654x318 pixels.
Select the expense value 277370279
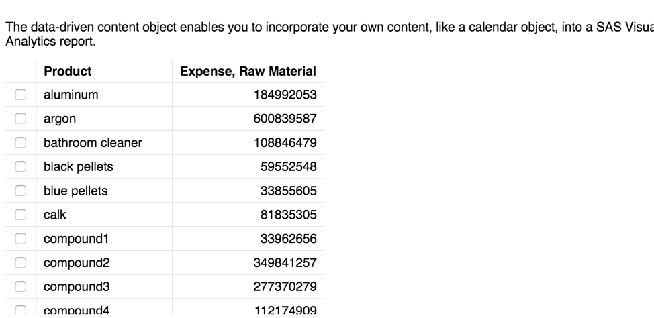(x=285, y=287)
